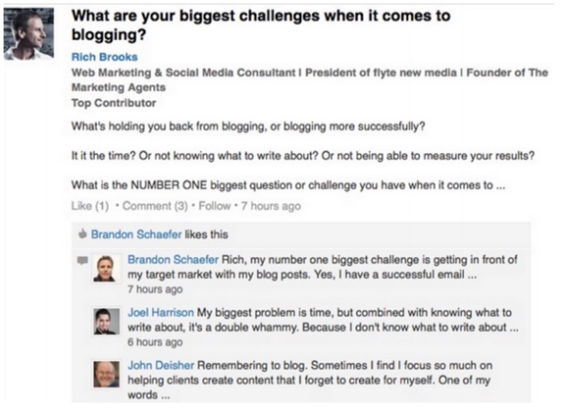Open John Deisher's profile name link
Viewport: 562px width, 414px height.
click(161, 365)
